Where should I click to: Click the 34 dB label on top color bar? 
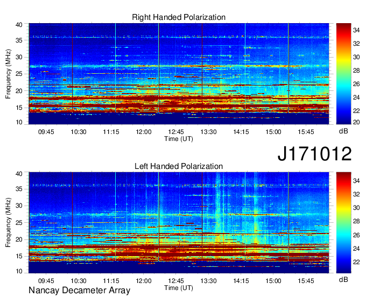(x=356, y=30)
